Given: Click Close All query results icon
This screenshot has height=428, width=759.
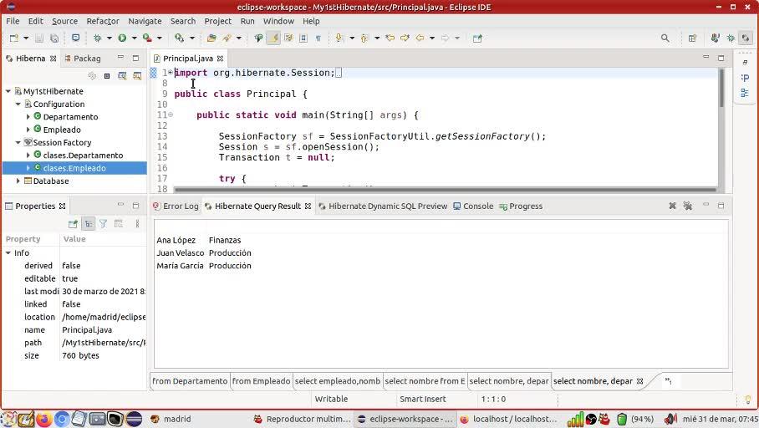Looking at the screenshot, I should [687, 206].
